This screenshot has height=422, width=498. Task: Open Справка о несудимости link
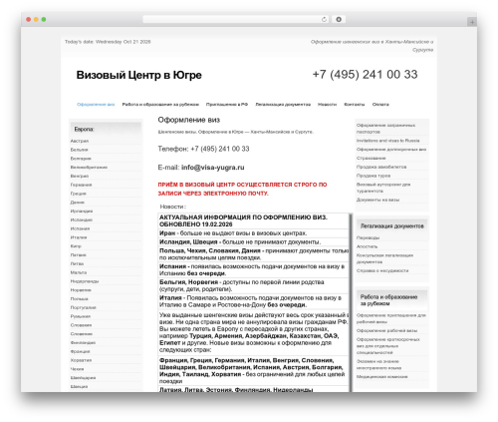pos(382,270)
